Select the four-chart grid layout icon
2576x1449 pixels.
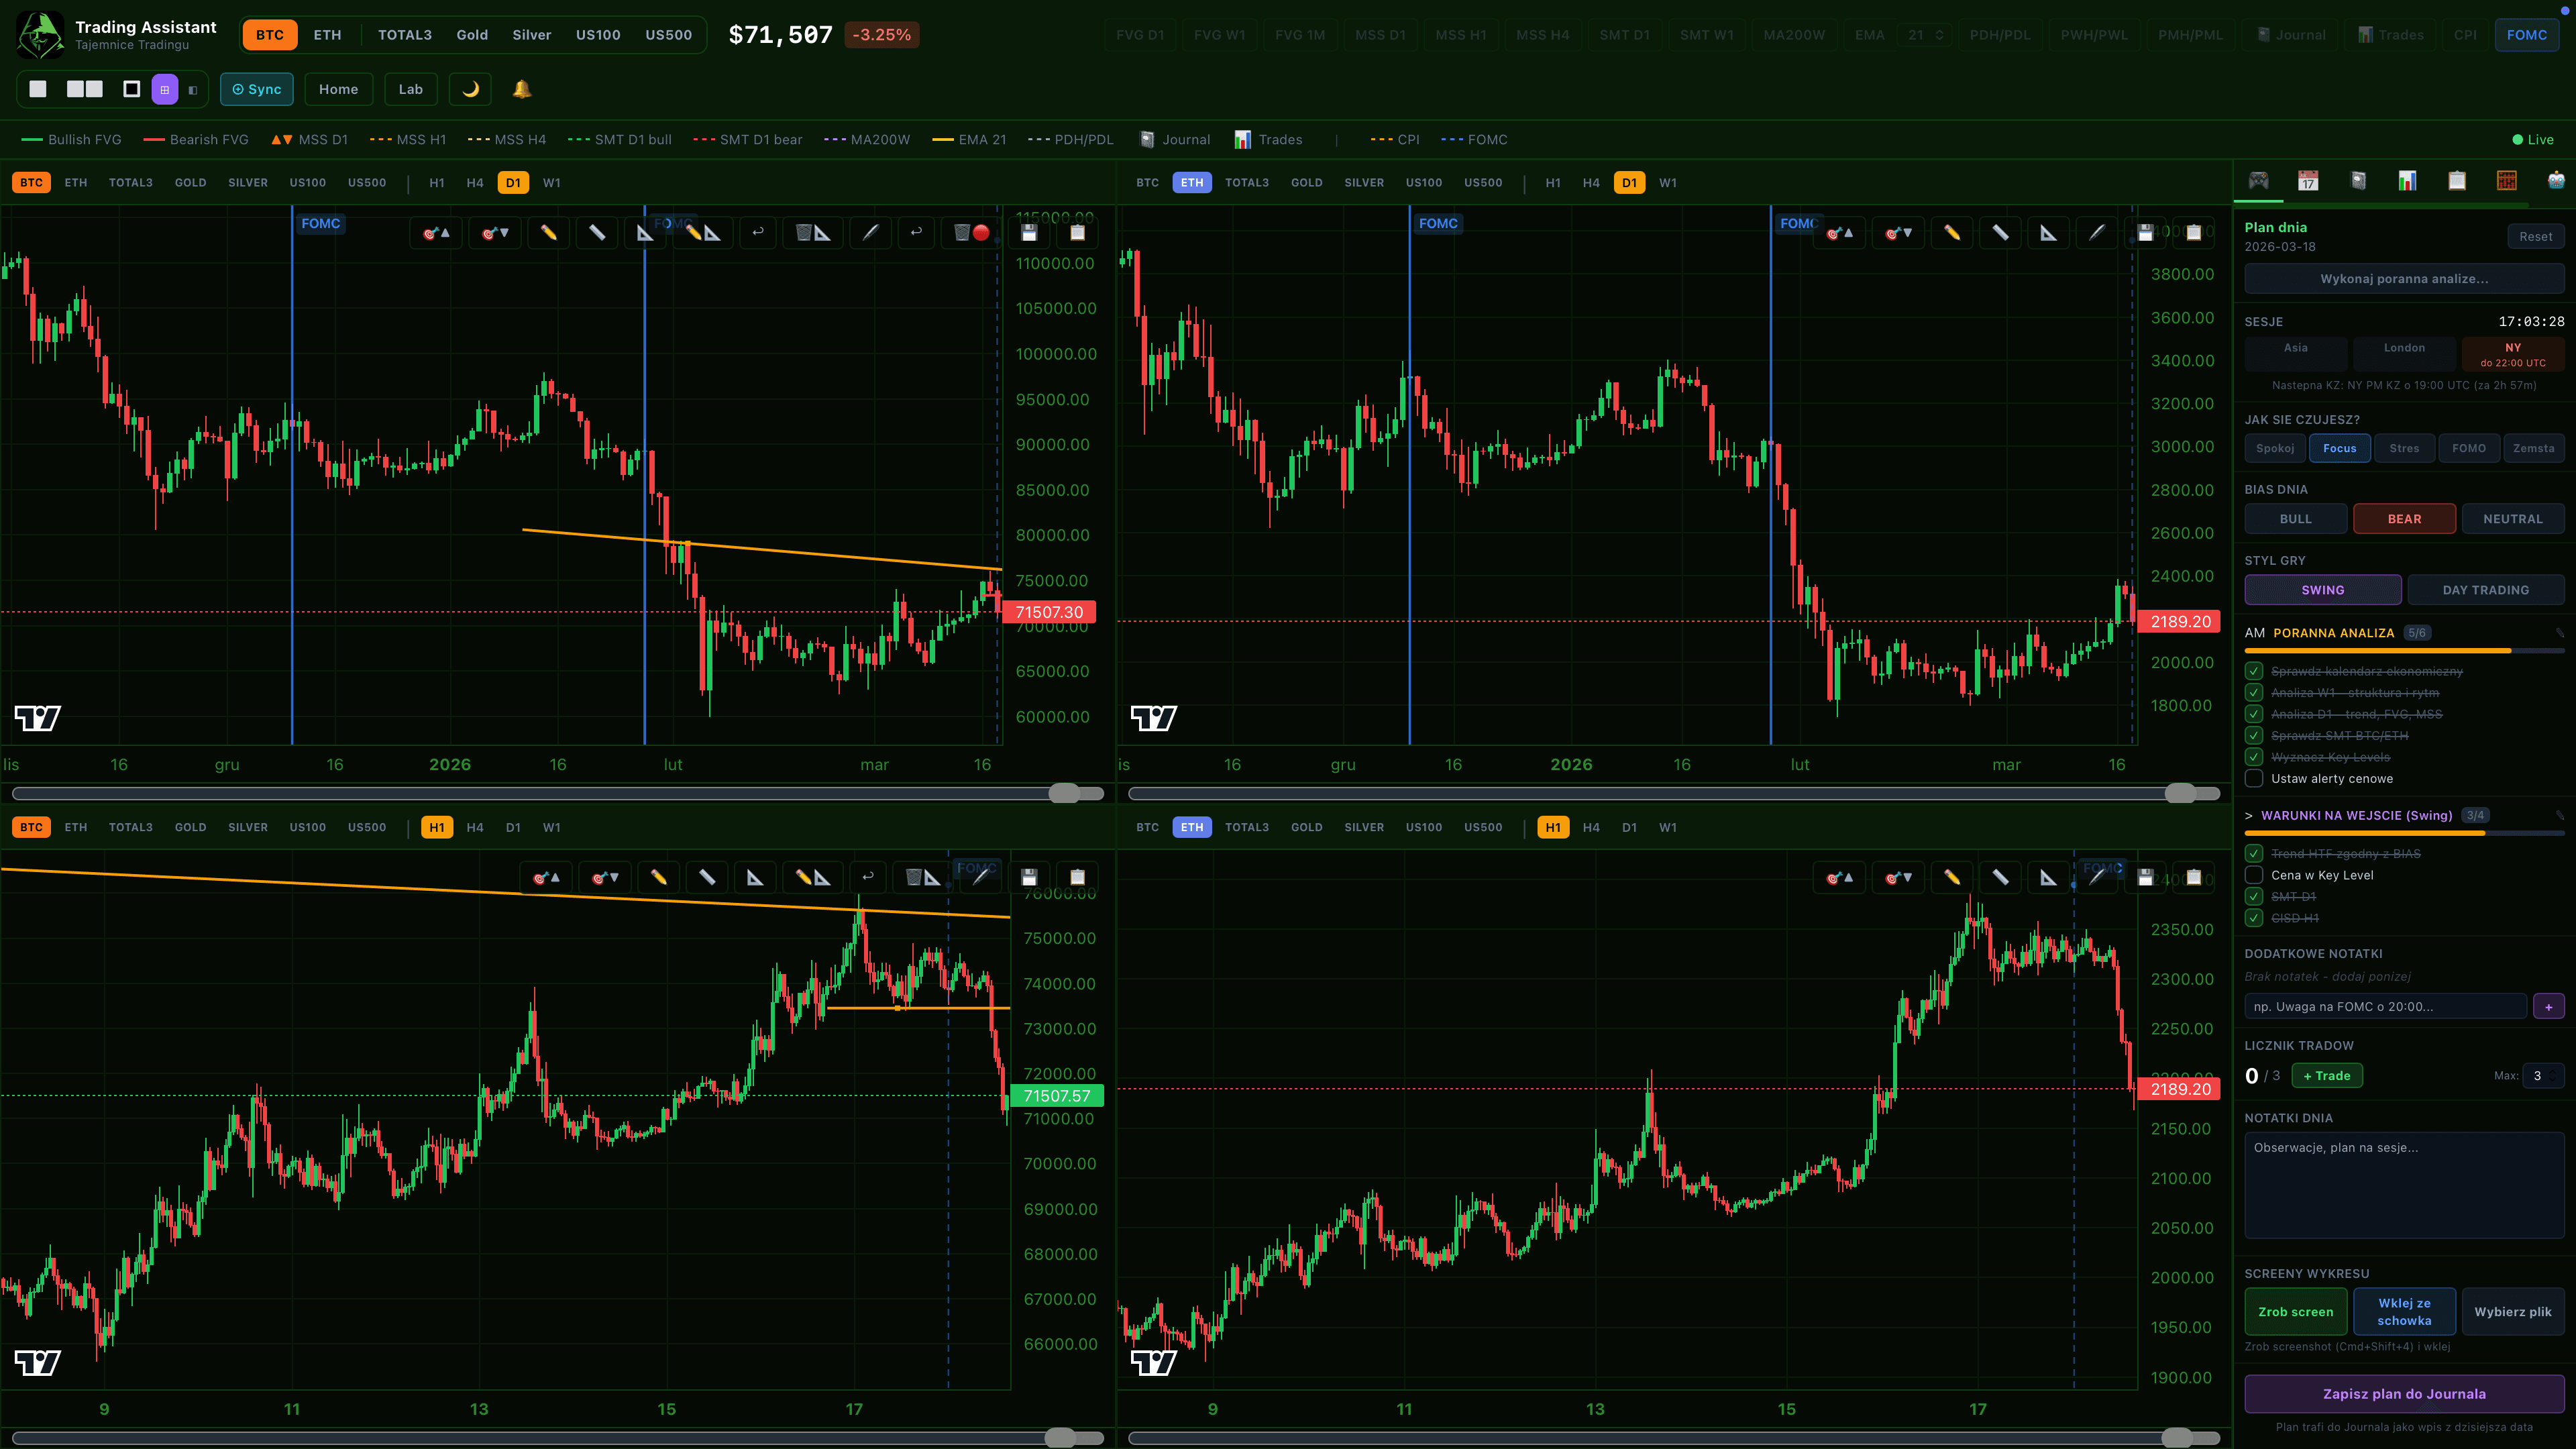(x=165, y=89)
